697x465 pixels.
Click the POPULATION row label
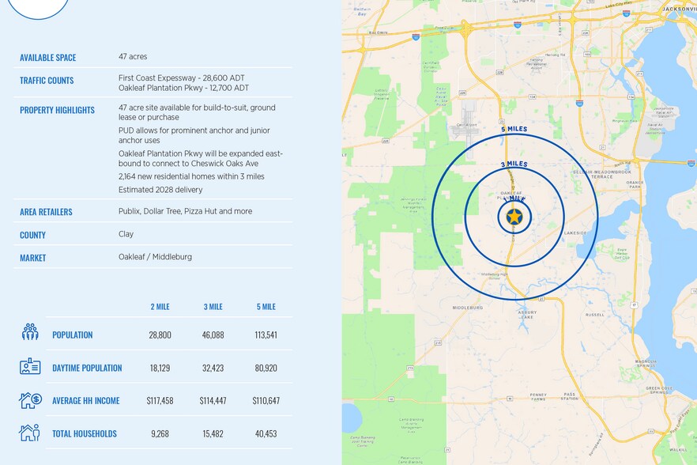coord(73,335)
